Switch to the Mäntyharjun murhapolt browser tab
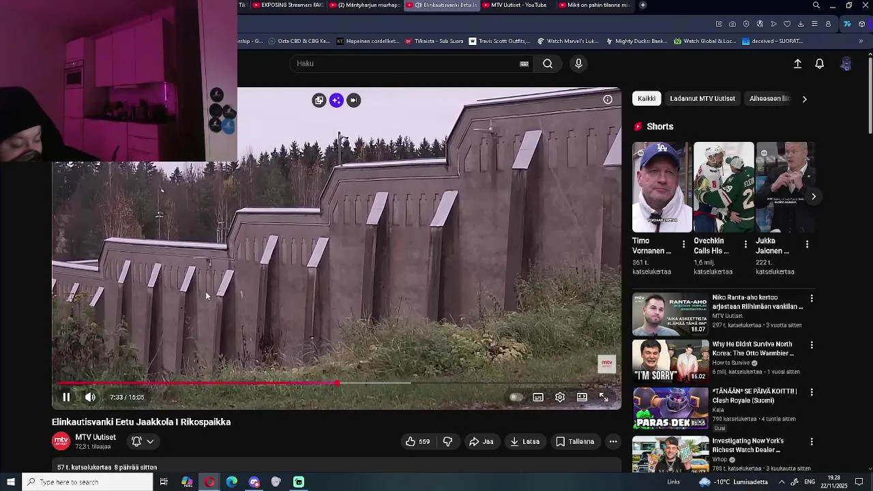Viewport: 873px width, 491px height. (366, 5)
